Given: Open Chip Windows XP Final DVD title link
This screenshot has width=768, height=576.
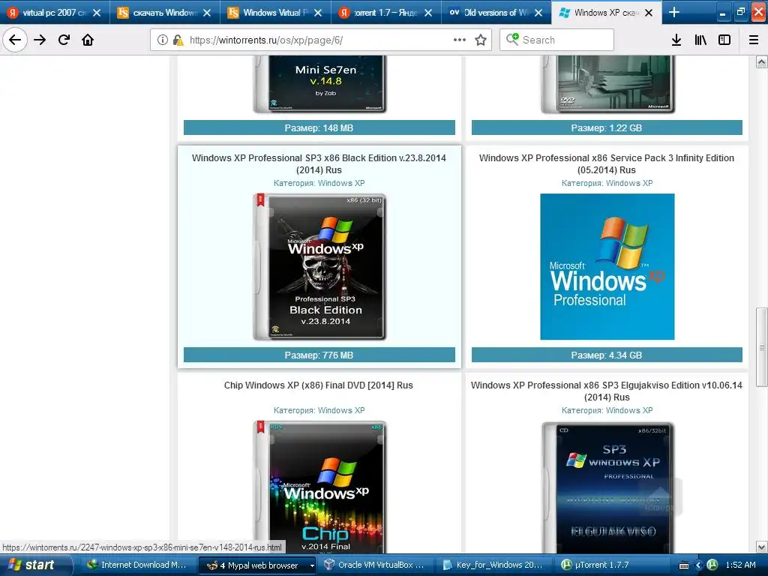Looking at the screenshot, I should [x=318, y=385].
